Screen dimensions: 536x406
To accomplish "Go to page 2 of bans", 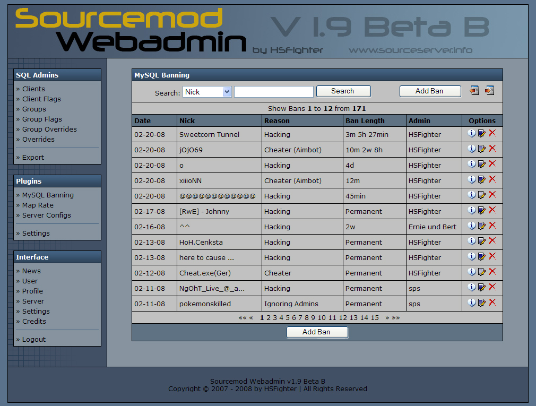I will click(269, 318).
